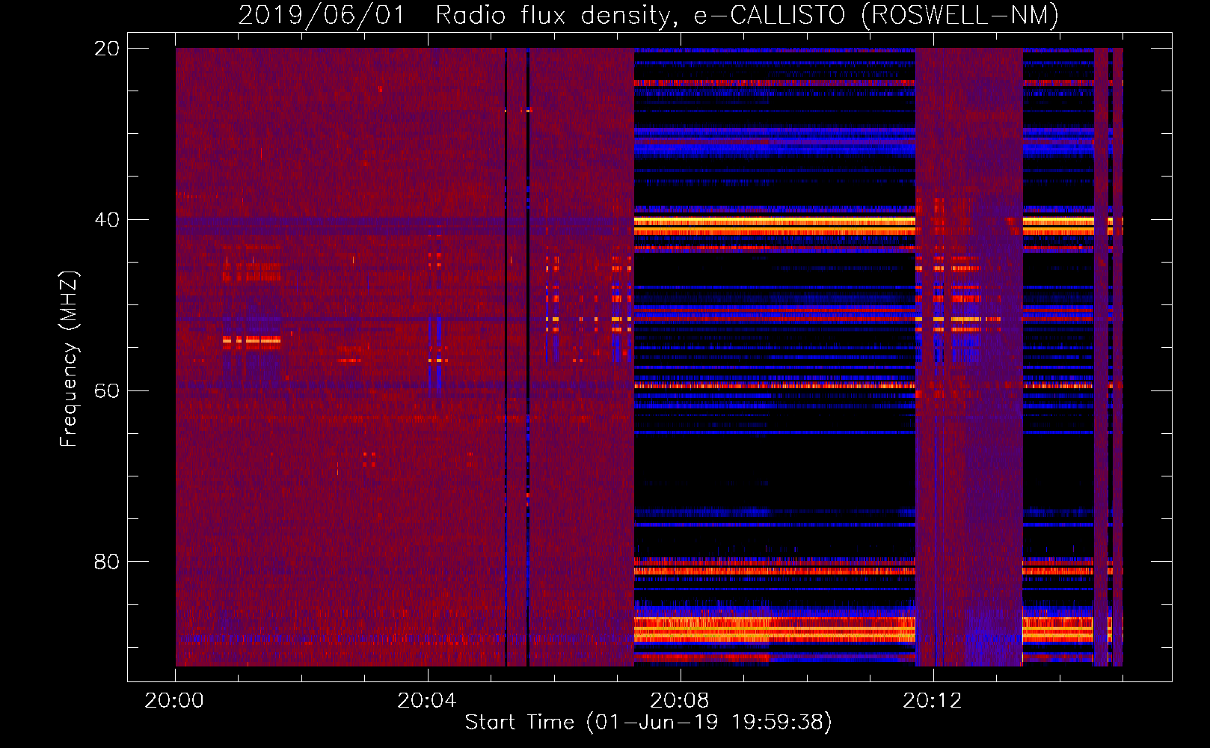
Task: Click the "Frequency (MHZ)" axis label
Action: point(68,359)
